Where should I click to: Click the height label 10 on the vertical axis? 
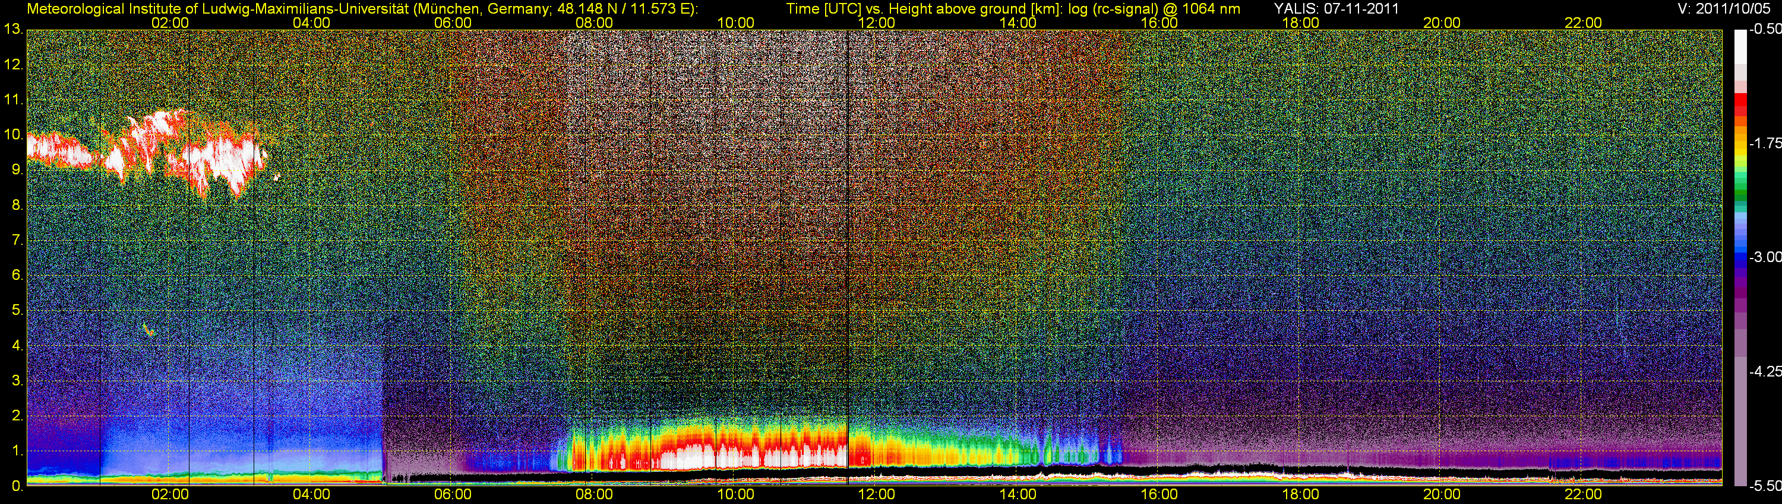[12, 135]
